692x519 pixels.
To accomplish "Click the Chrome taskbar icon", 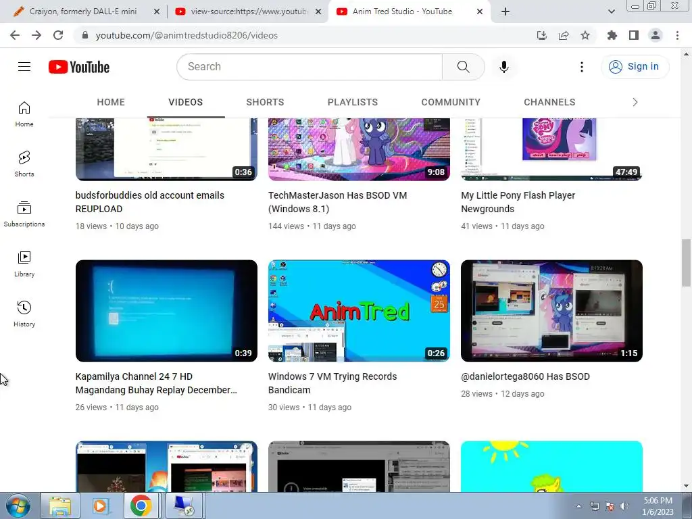I will click(x=141, y=505).
